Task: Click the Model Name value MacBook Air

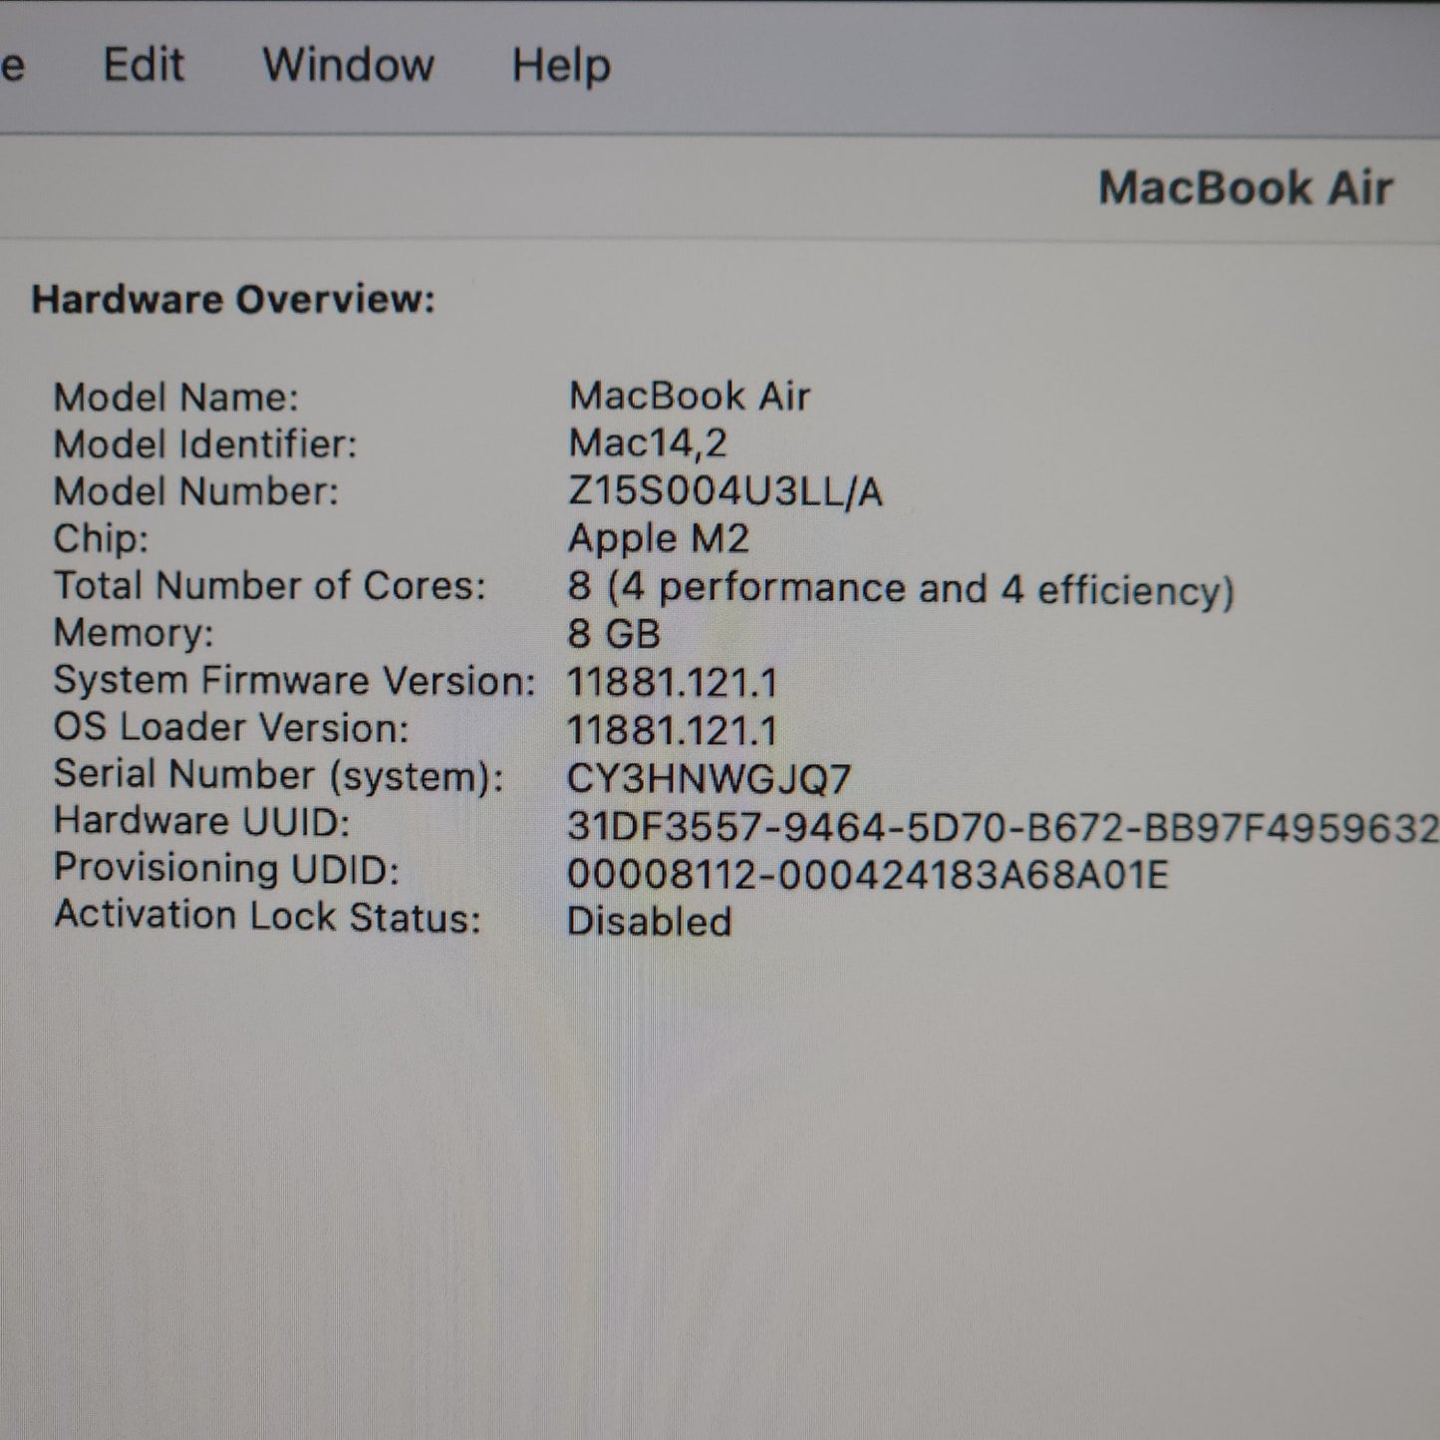Action: pyautogui.click(x=689, y=397)
